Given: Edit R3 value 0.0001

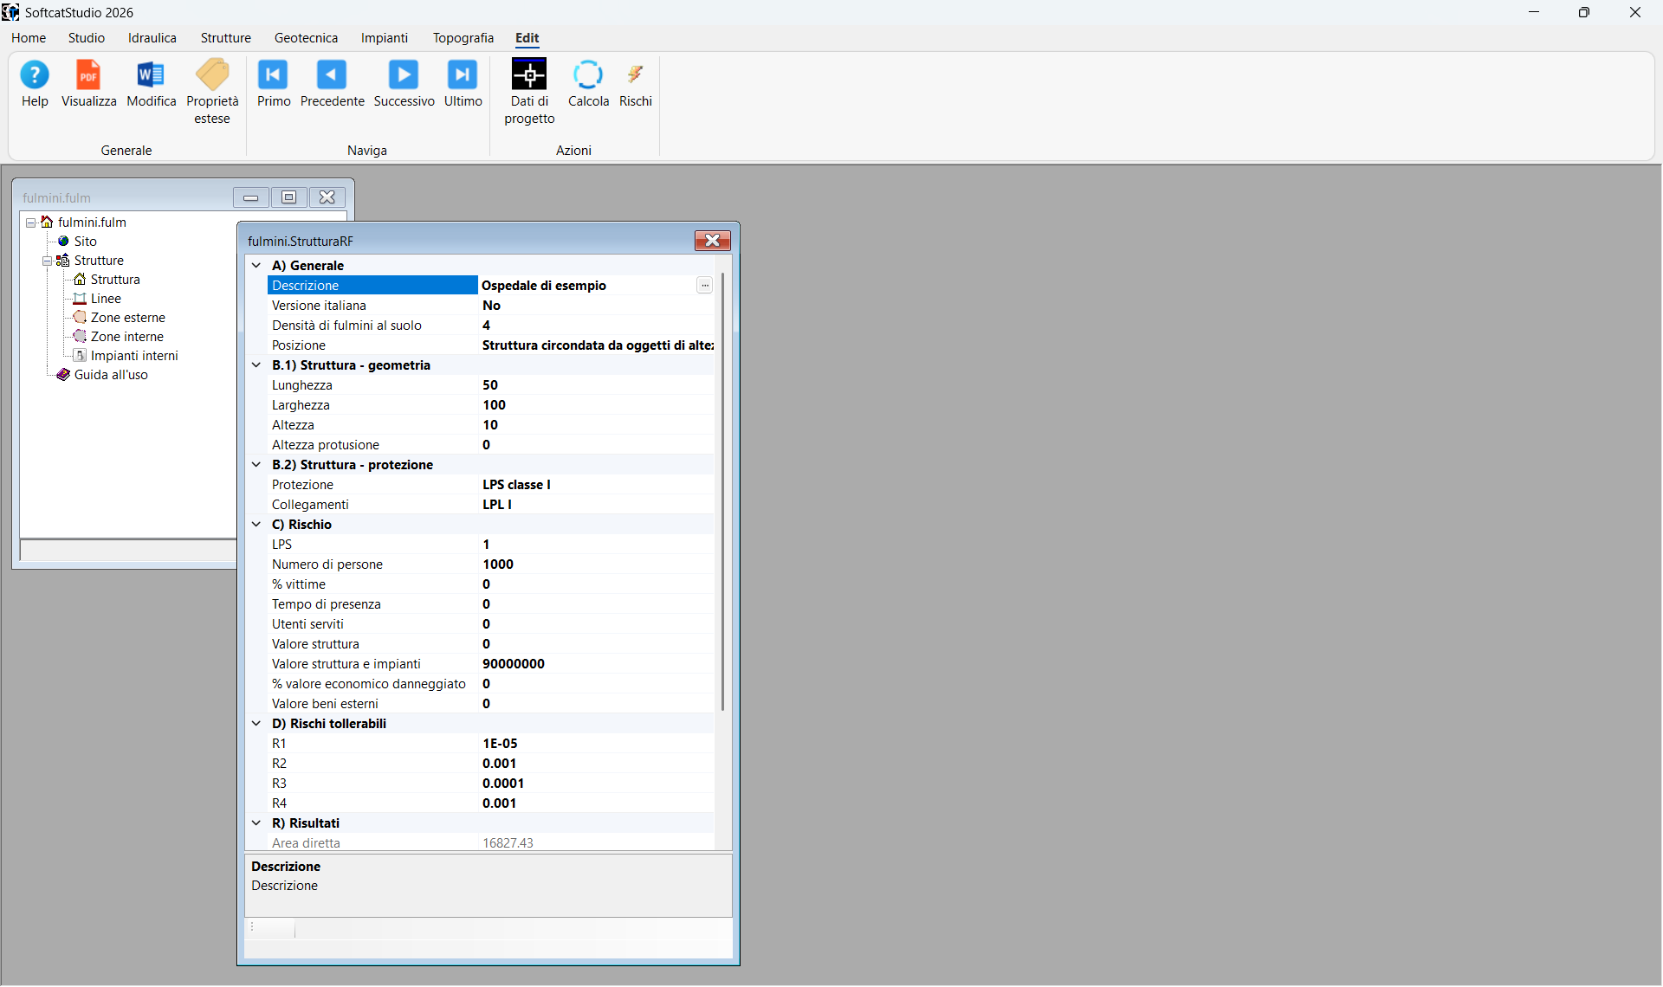Looking at the screenshot, I should click(597, 784).
